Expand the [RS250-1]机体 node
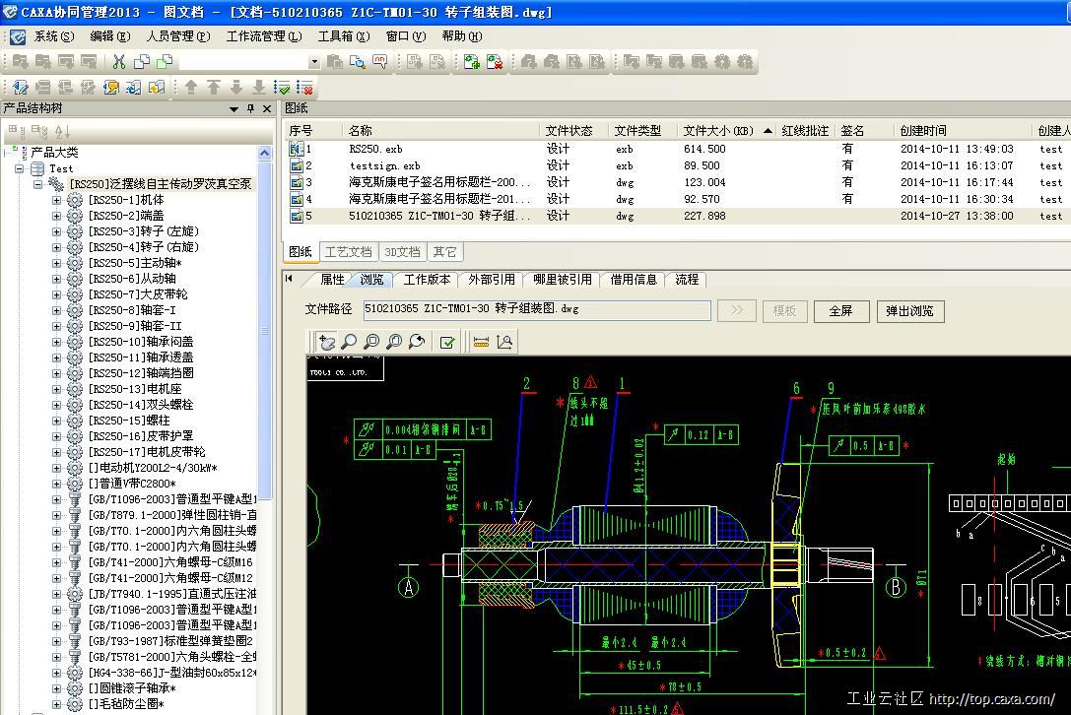 pos(57,200)
